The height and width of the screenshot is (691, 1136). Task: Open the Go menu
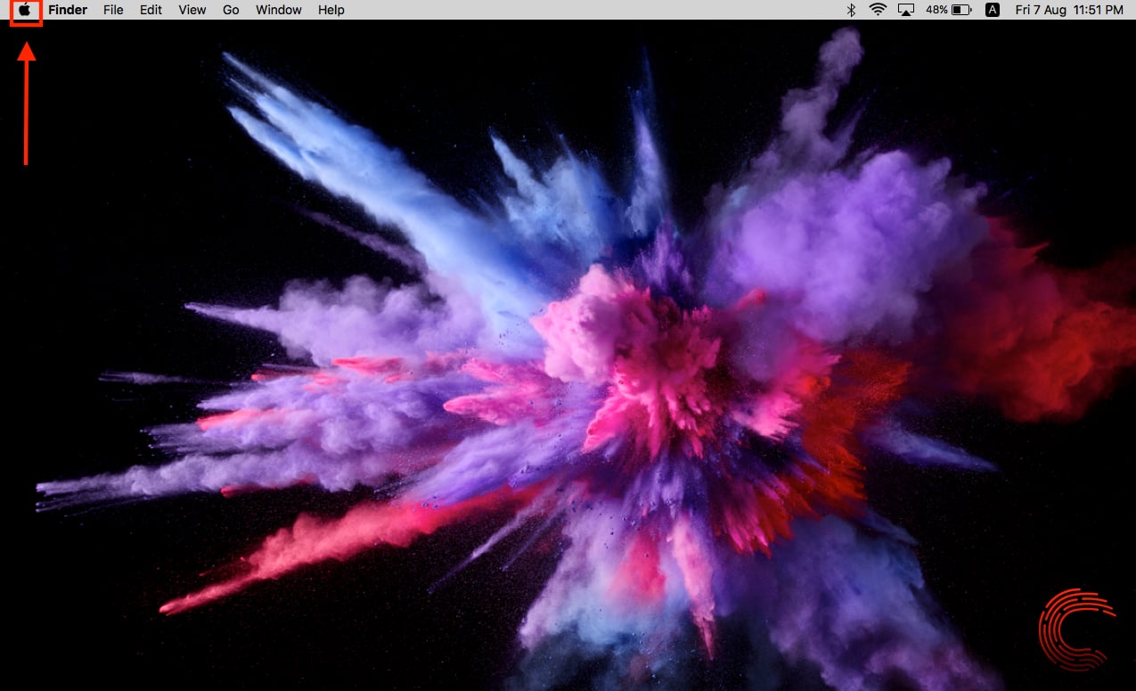[x=231, y=10]
